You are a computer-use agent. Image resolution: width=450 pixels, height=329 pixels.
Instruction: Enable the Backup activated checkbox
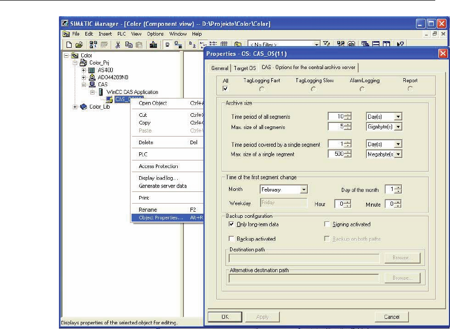231,239
